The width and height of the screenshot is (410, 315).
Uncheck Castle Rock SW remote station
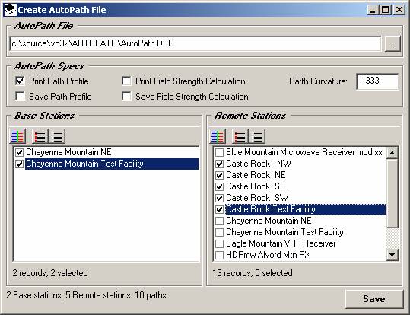click(219, 198)
